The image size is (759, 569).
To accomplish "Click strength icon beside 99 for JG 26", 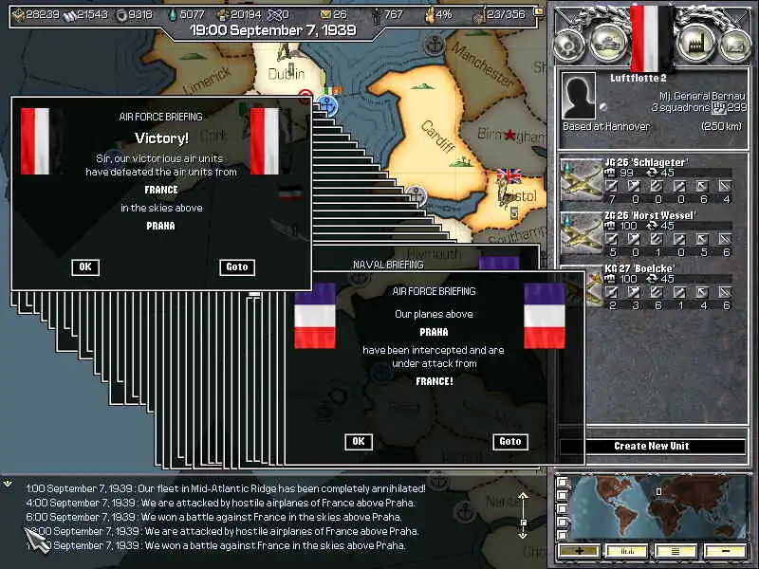I will 610,173.
